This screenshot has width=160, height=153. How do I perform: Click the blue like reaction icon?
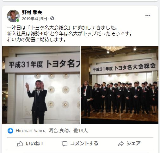[x=10, y=131]
